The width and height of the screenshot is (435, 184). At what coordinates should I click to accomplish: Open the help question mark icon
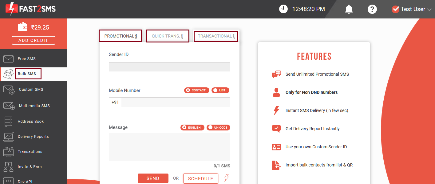point(372,9)
